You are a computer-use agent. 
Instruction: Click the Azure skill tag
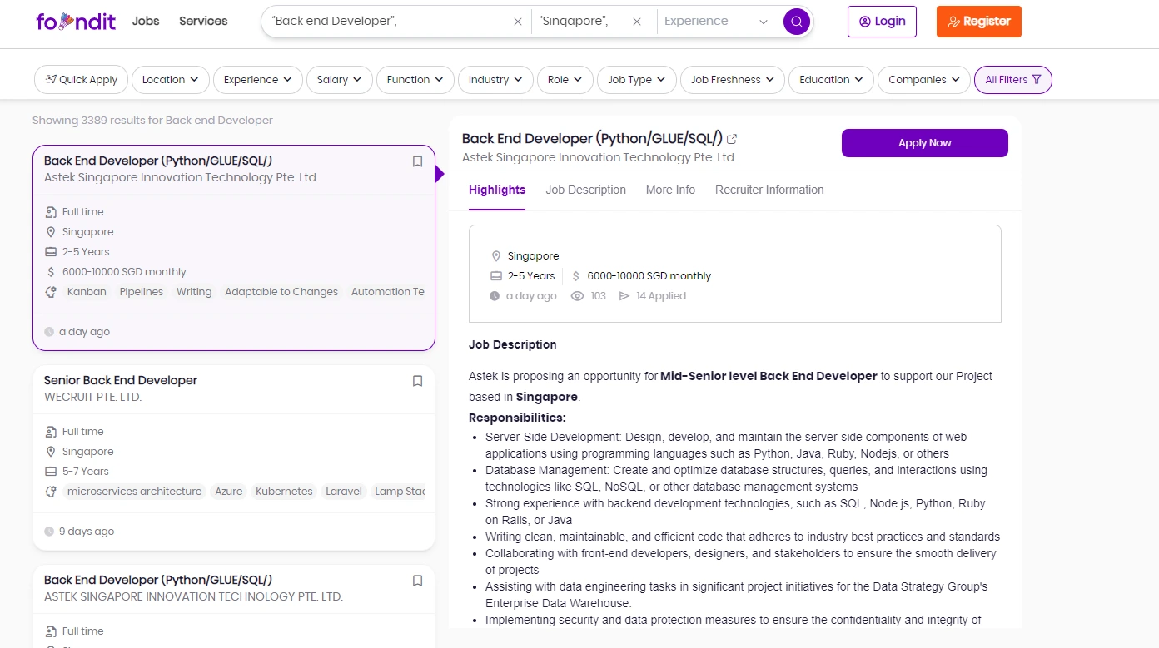point(229,492)
